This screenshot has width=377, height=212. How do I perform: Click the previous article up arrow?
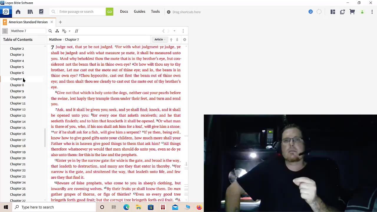pyautogui.click(x=171, y=39)
